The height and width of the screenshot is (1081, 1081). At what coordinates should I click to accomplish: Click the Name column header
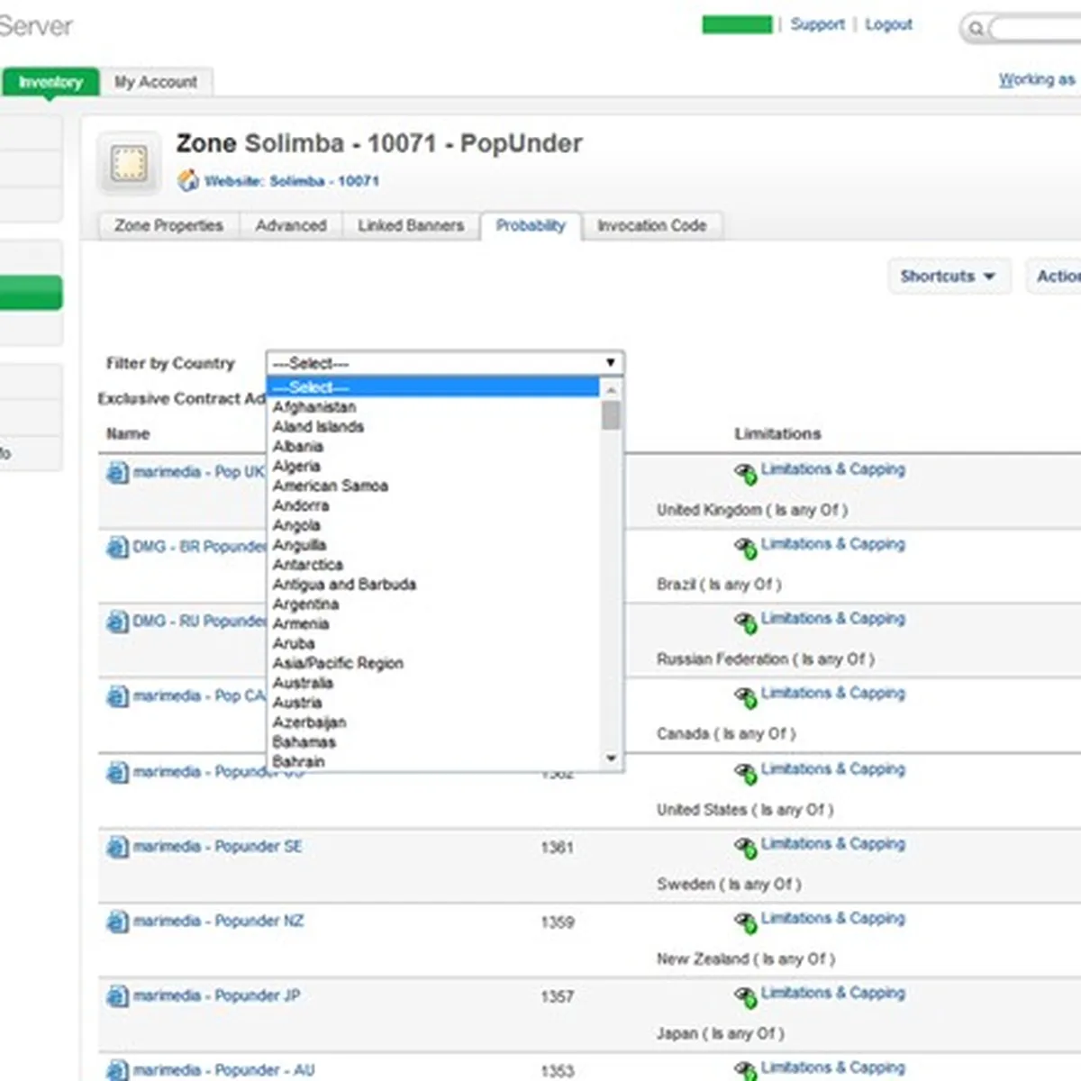[x=128, y=434]
